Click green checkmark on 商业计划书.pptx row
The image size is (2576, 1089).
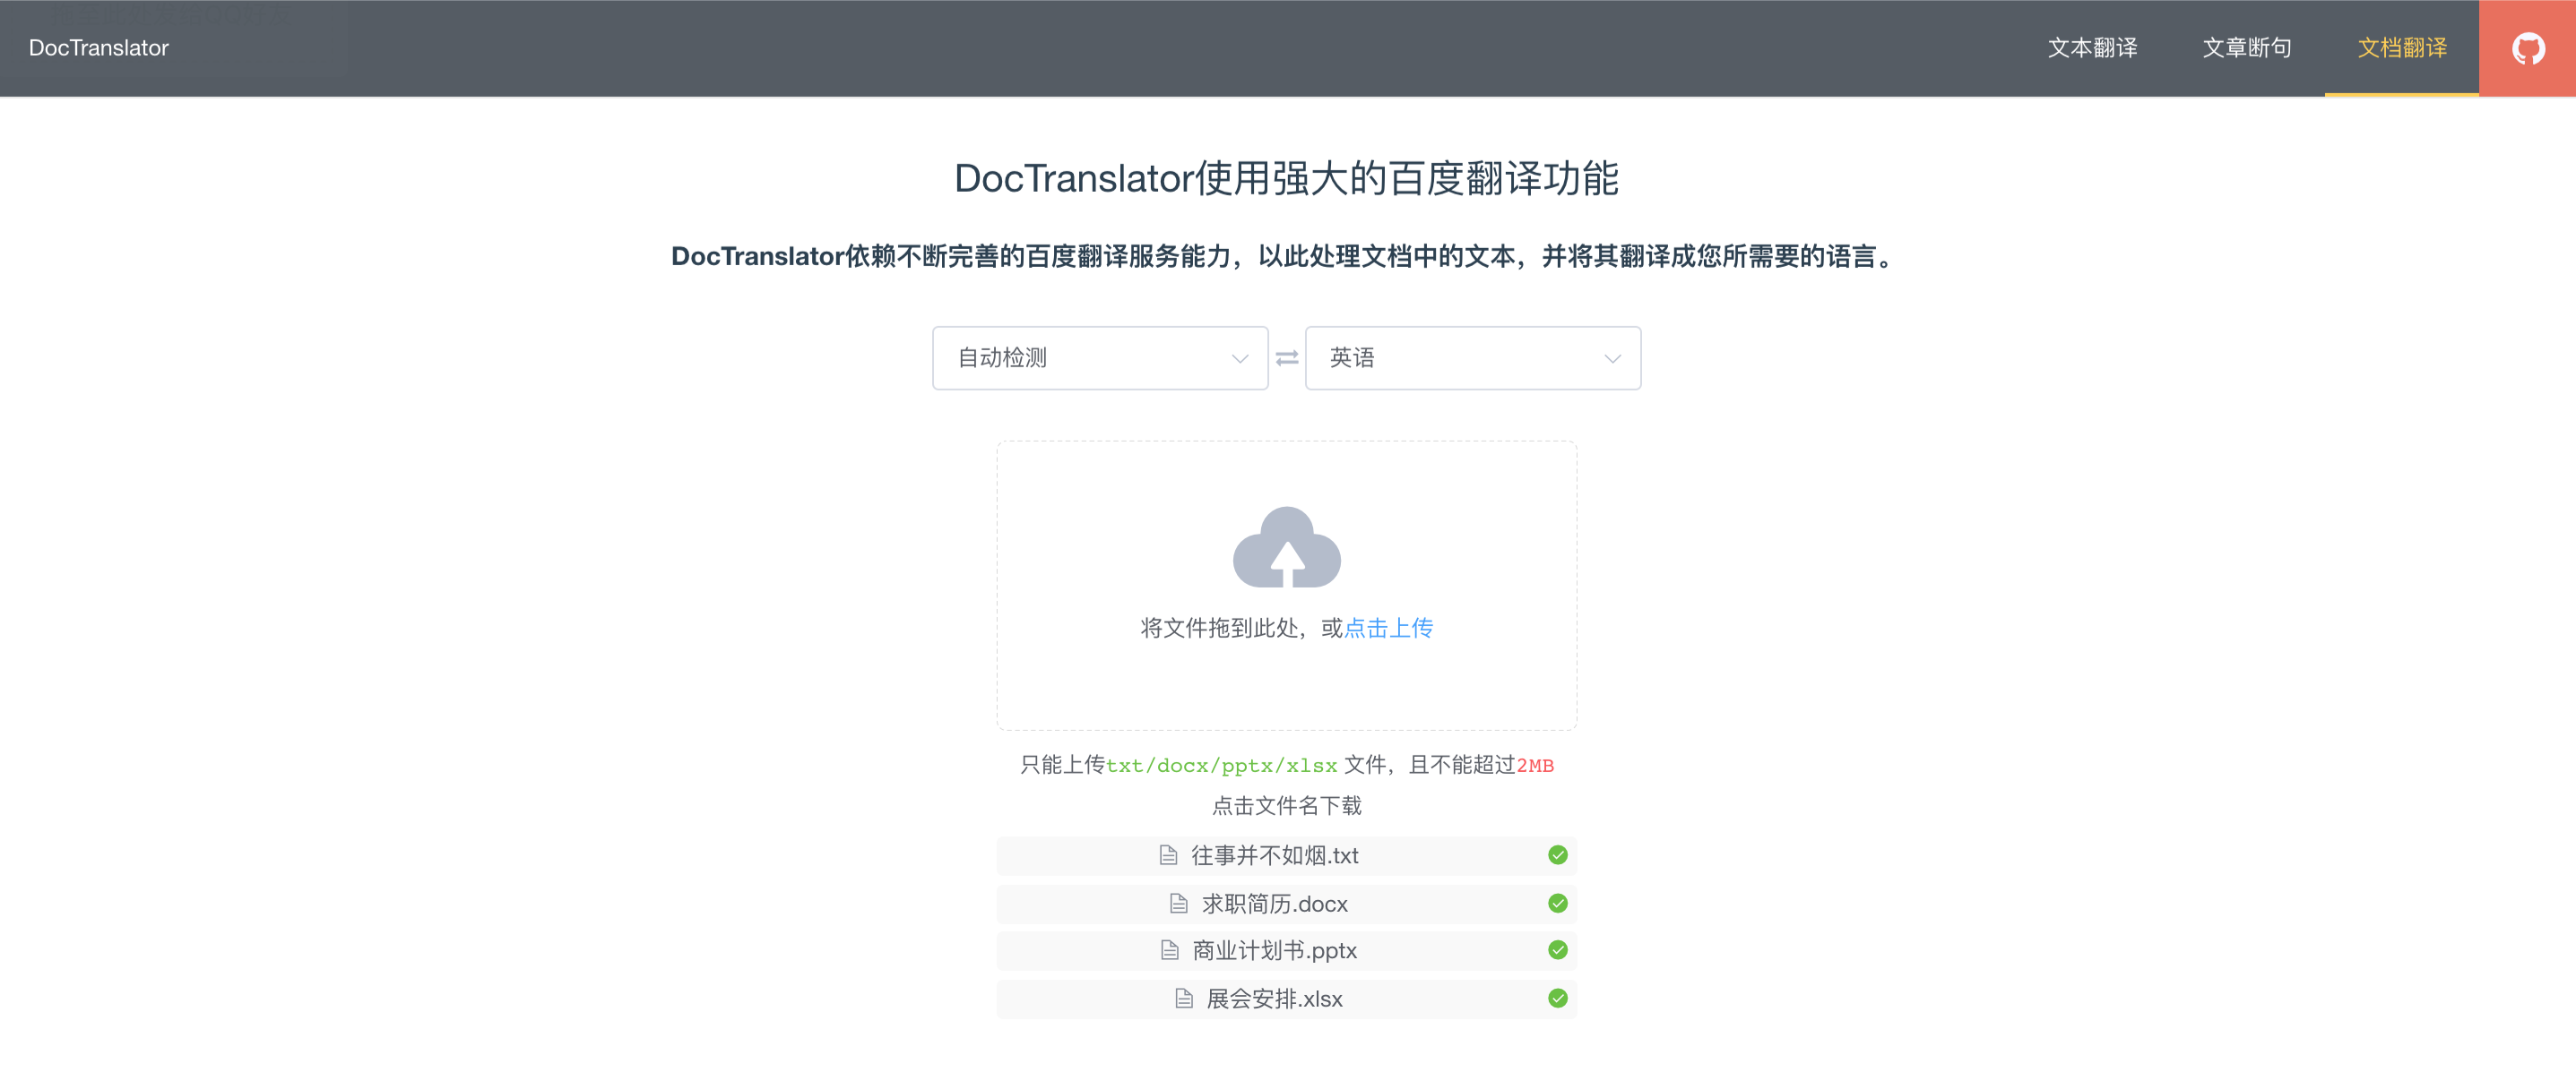[1557, 950]
